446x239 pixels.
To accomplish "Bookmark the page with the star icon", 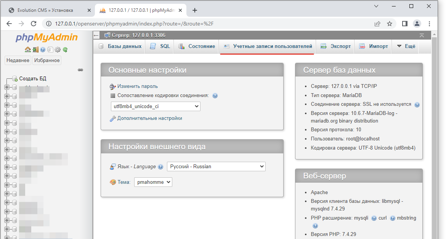I will click(x=389, y=23).
